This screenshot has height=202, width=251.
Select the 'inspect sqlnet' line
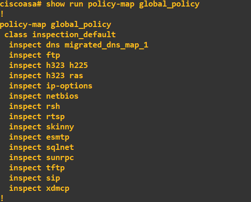pos(42,148)
